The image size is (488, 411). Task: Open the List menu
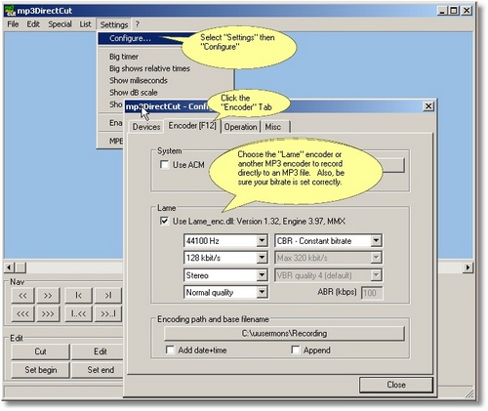point(85,24)
